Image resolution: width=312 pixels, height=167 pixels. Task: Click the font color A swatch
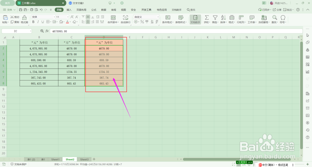click(67, 22)
